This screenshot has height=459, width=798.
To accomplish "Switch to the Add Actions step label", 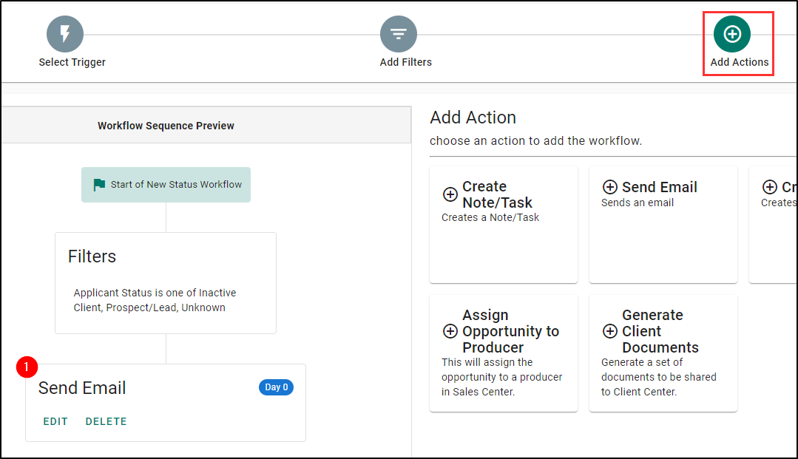I will coord(739,62).
